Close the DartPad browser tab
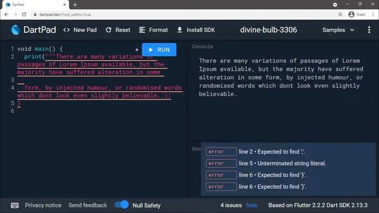The height and width of the screenshot is (213, 379). point(65,5)
